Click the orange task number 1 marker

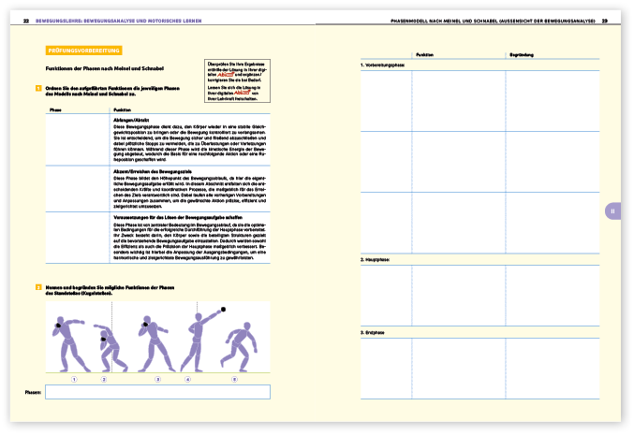point(37,88)
